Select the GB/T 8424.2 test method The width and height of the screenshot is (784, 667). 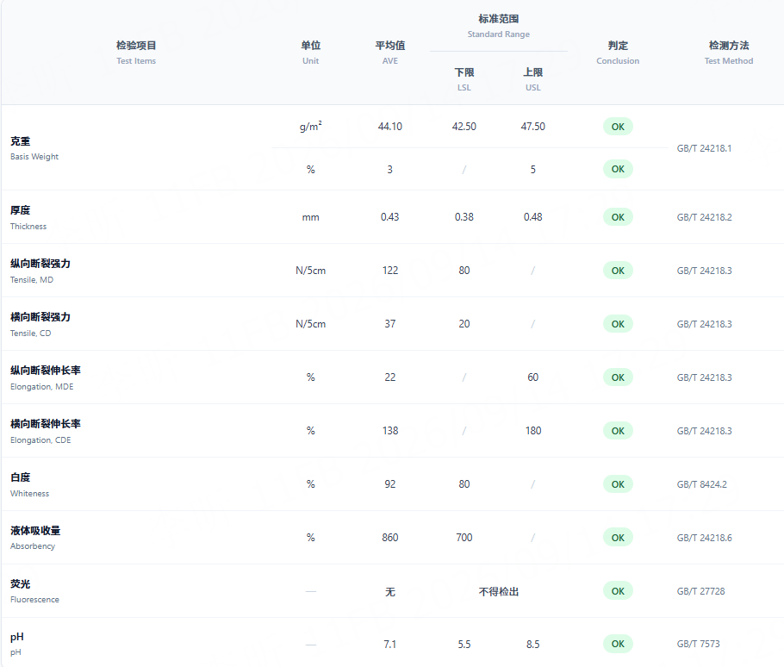pyautogui.click(x=702, y=484)
